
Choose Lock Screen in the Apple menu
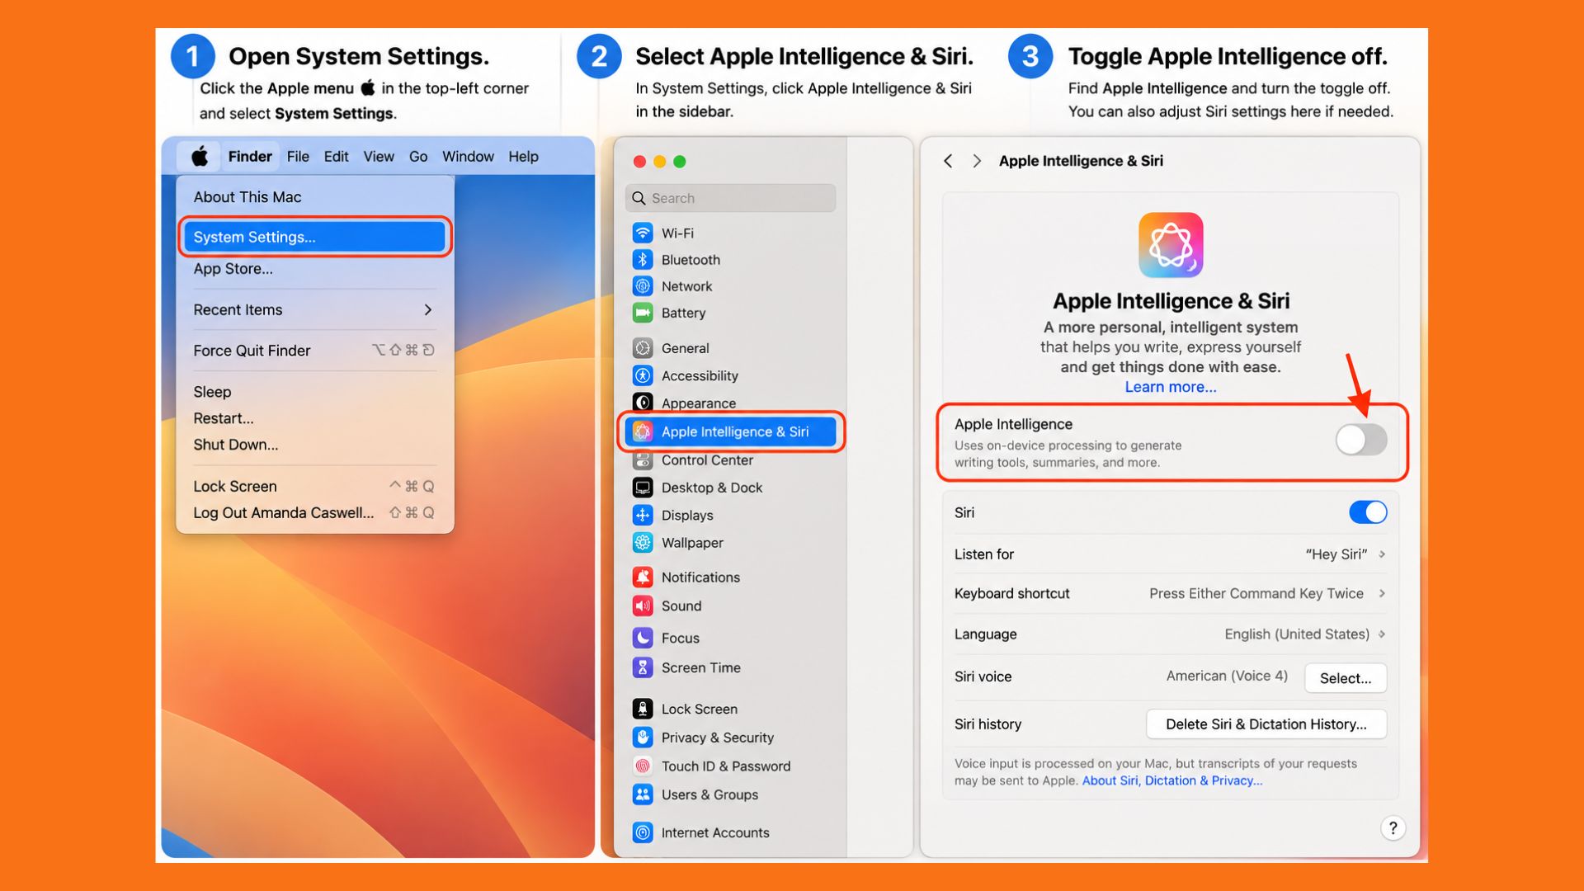point(314,487)
